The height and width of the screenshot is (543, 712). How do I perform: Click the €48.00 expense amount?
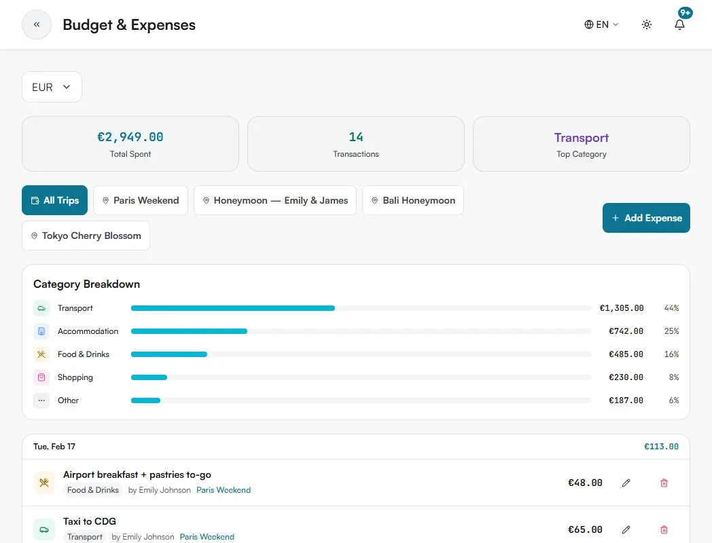tap(586, 483)
